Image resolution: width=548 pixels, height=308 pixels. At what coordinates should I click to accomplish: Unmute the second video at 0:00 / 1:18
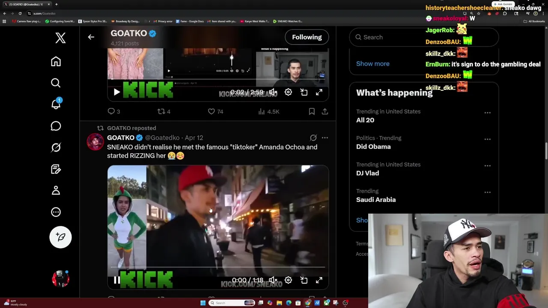[x=273, y=280]
